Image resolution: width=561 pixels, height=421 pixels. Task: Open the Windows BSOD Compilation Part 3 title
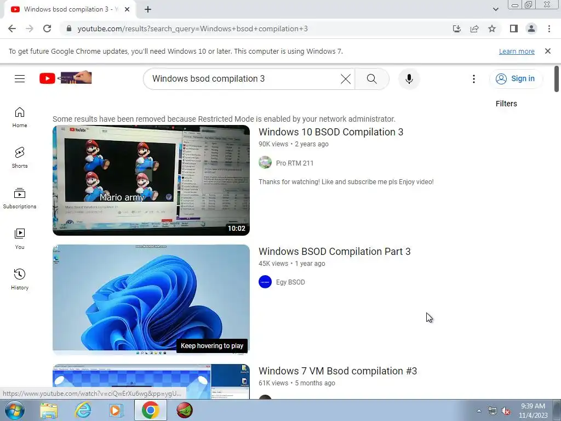(335, 252)
